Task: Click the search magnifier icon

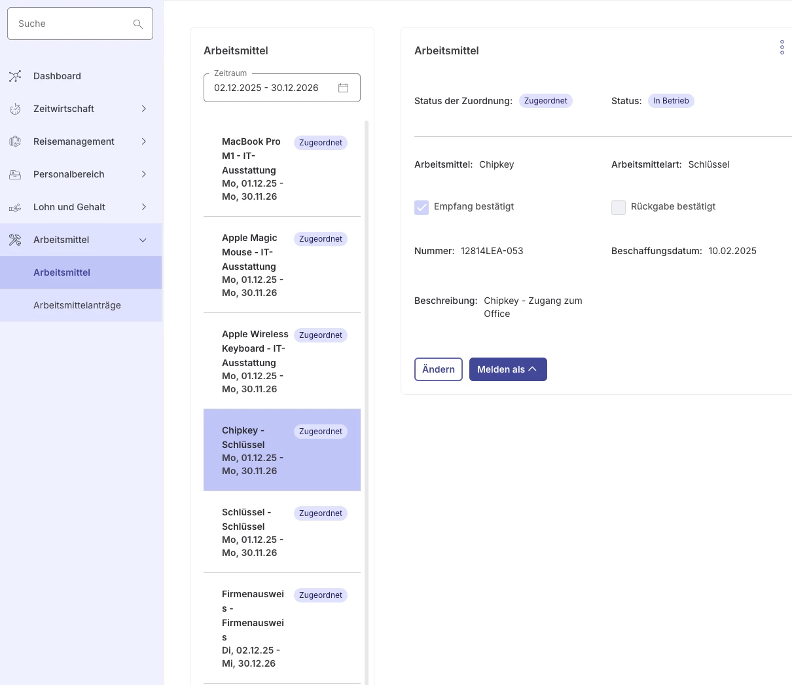Action: [x=137, y=24]
